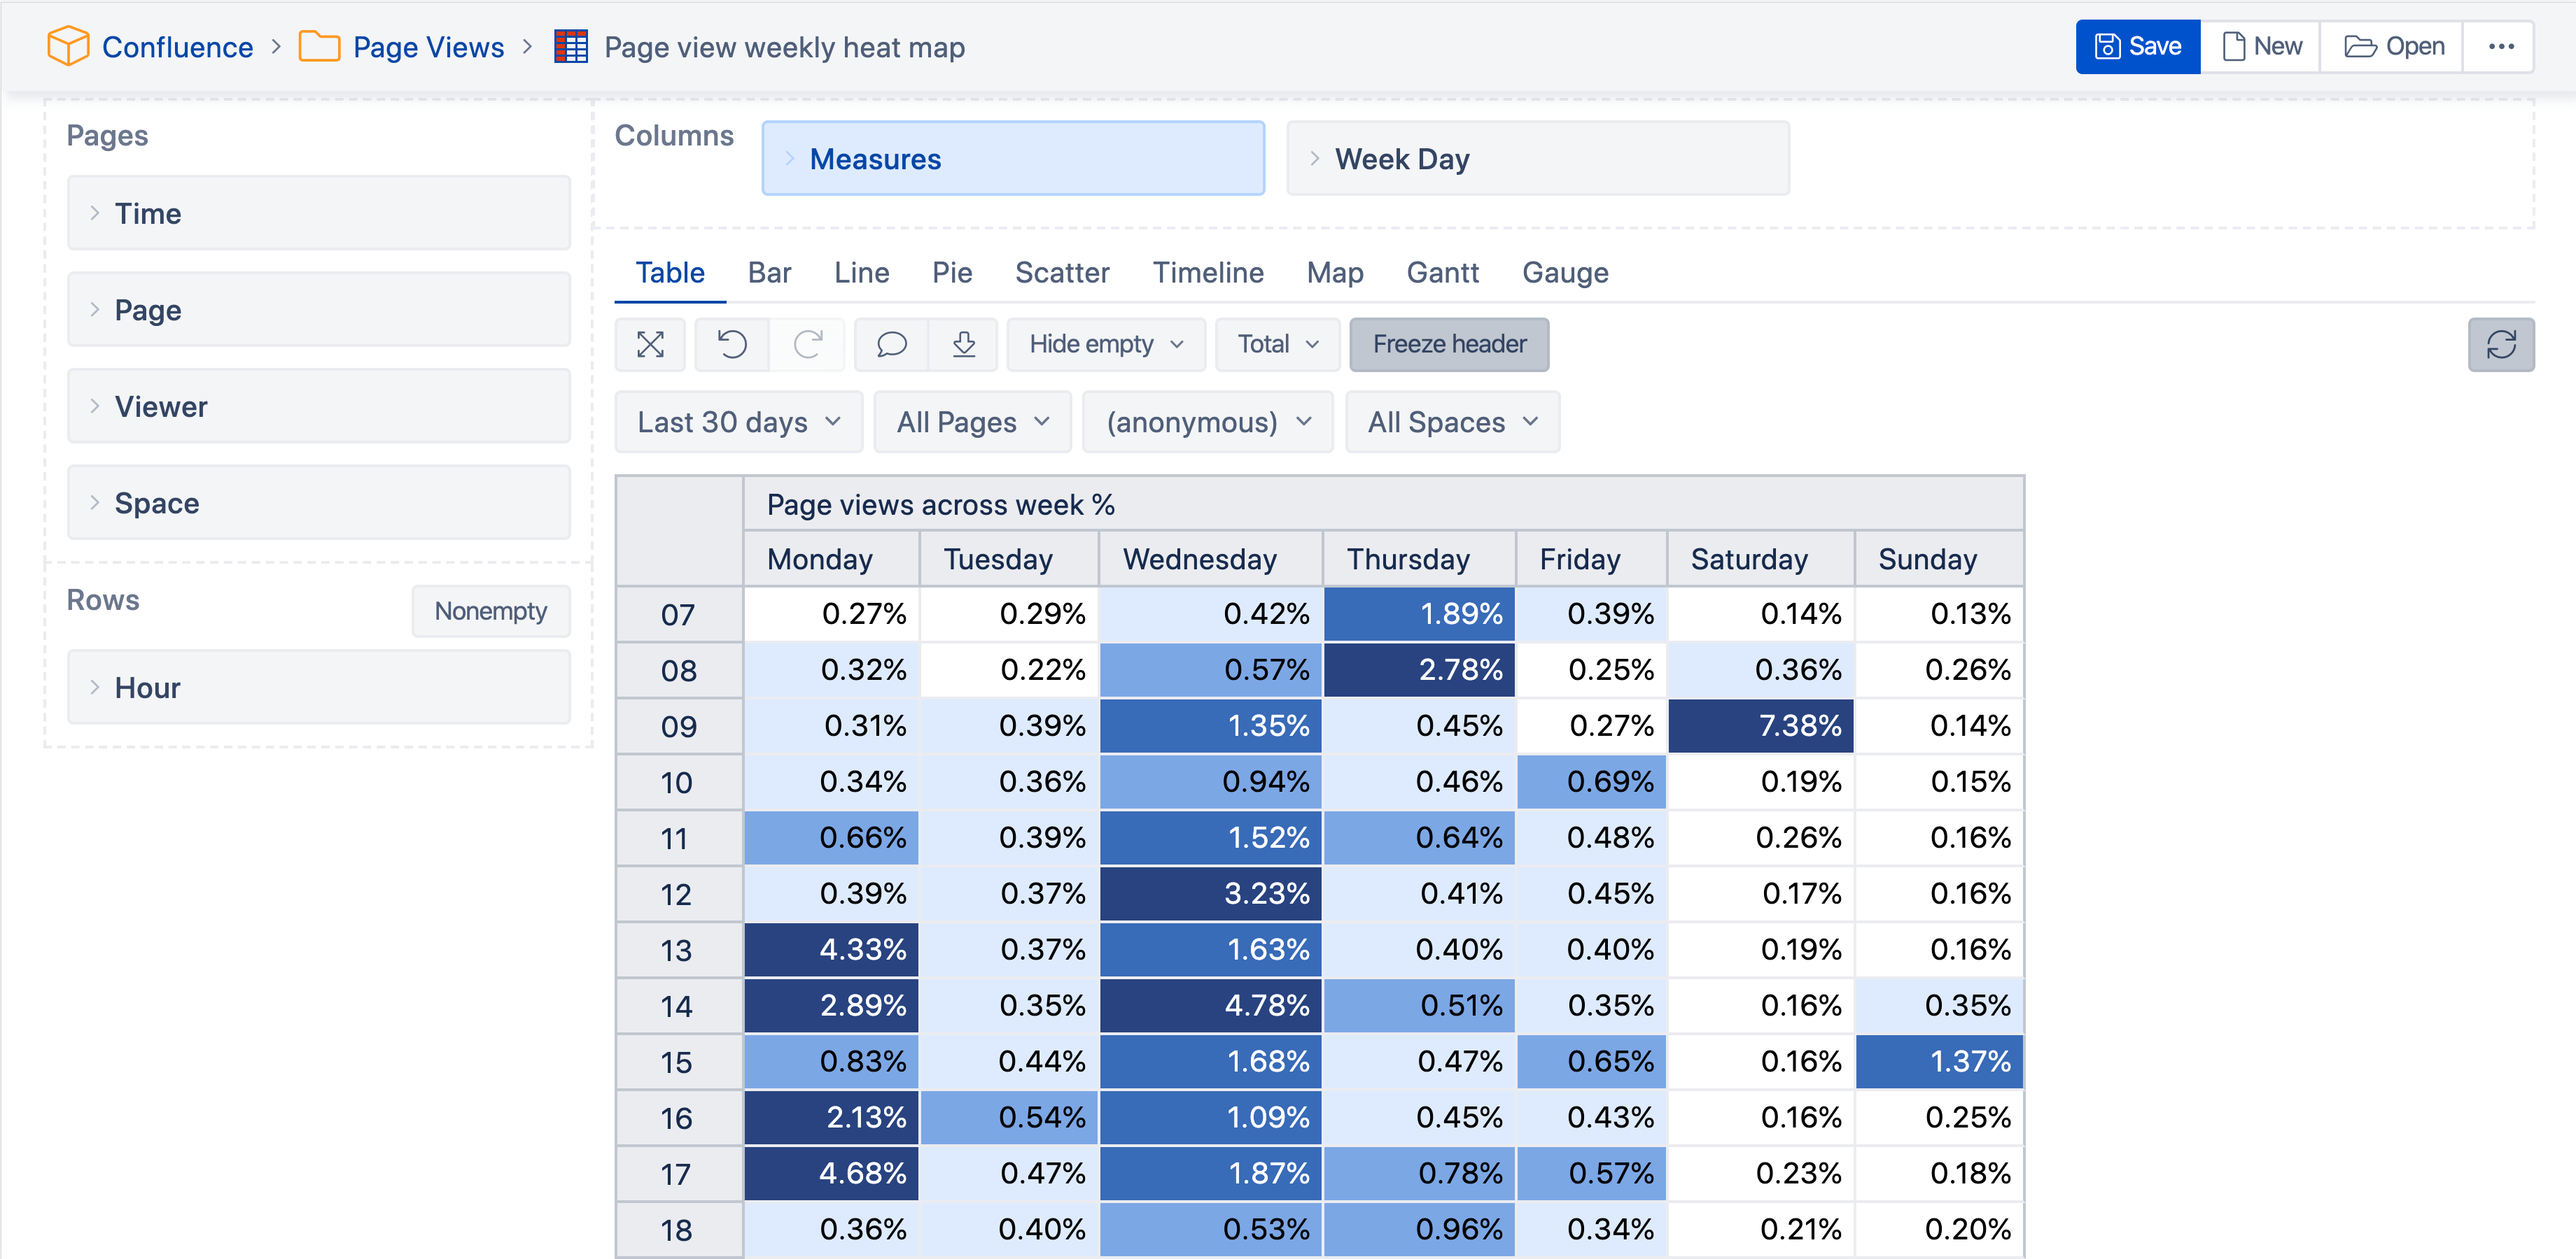This screenshot has width=2576, height=1259.
Task: Click the export download icon
Action: (x=963, y=345)
